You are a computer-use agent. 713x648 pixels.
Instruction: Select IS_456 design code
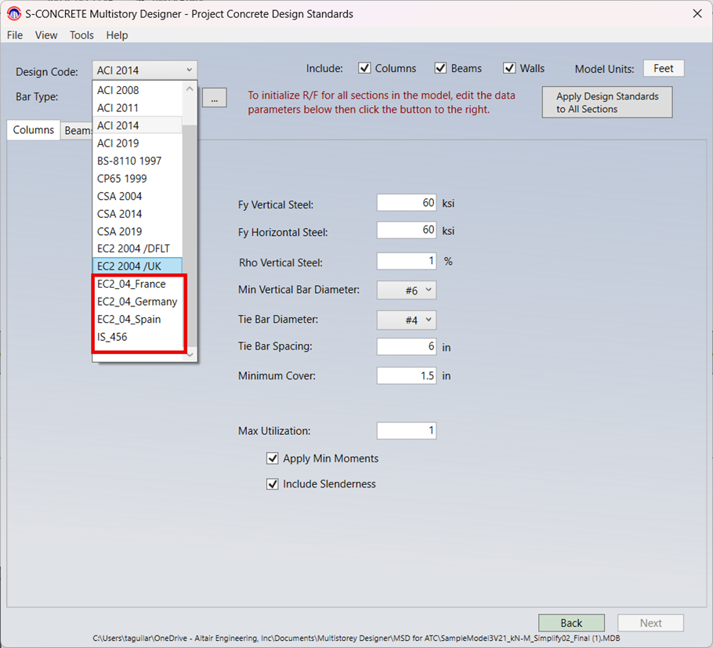pos(137,337)
